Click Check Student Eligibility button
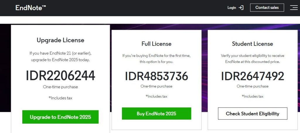Screen dimensions: 300x133 point(252,113)
